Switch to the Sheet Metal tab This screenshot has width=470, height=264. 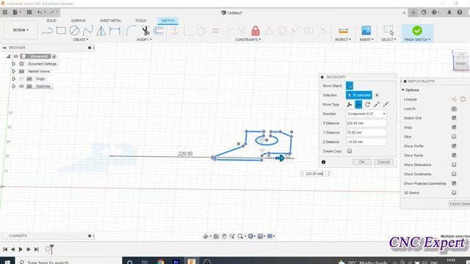(111, 21)
